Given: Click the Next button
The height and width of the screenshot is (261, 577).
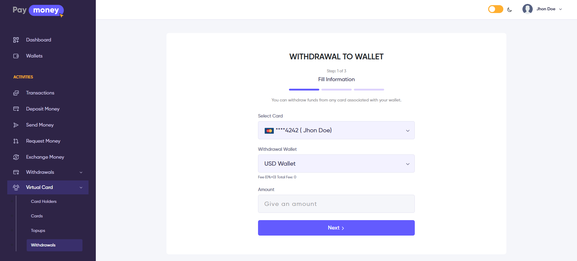Looking at the screenshot, I should 336,228.
